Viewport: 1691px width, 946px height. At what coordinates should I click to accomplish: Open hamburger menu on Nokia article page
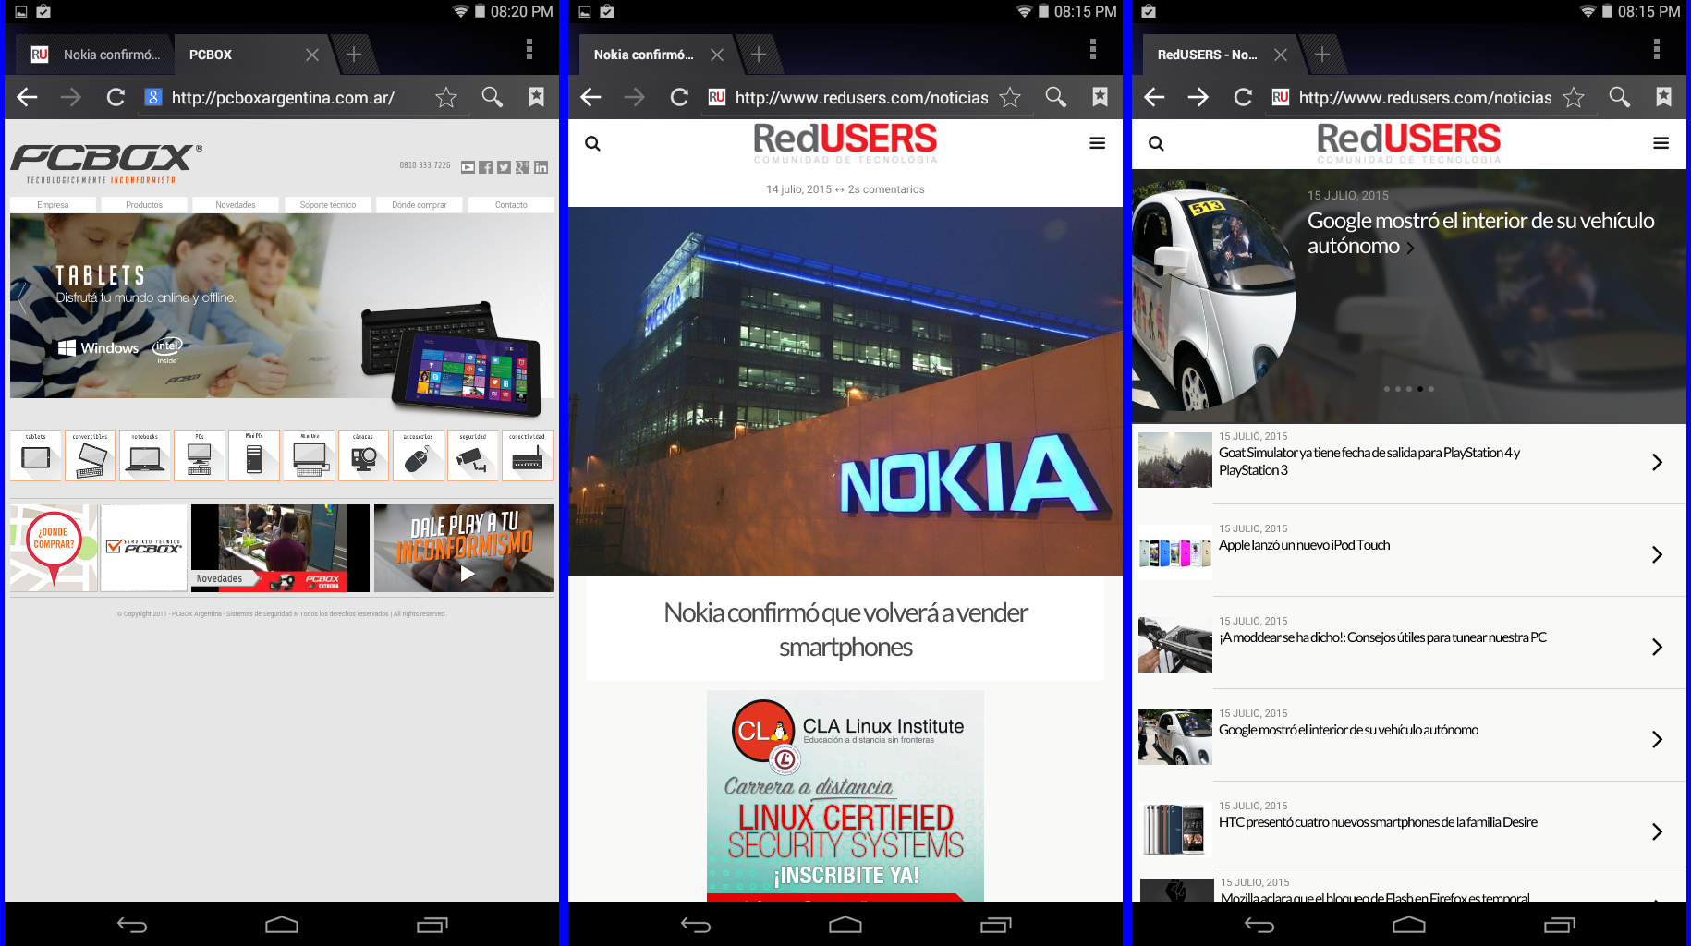(x=1098, y=143)
